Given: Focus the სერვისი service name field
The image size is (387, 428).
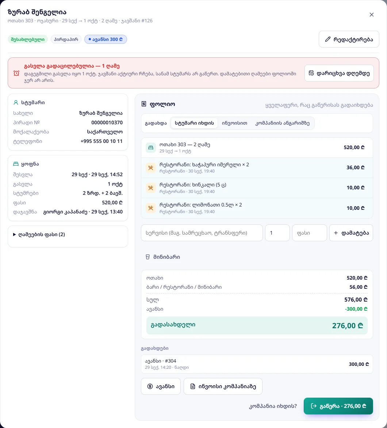Looking at the screenshot, I should click(x=202, y=233).
